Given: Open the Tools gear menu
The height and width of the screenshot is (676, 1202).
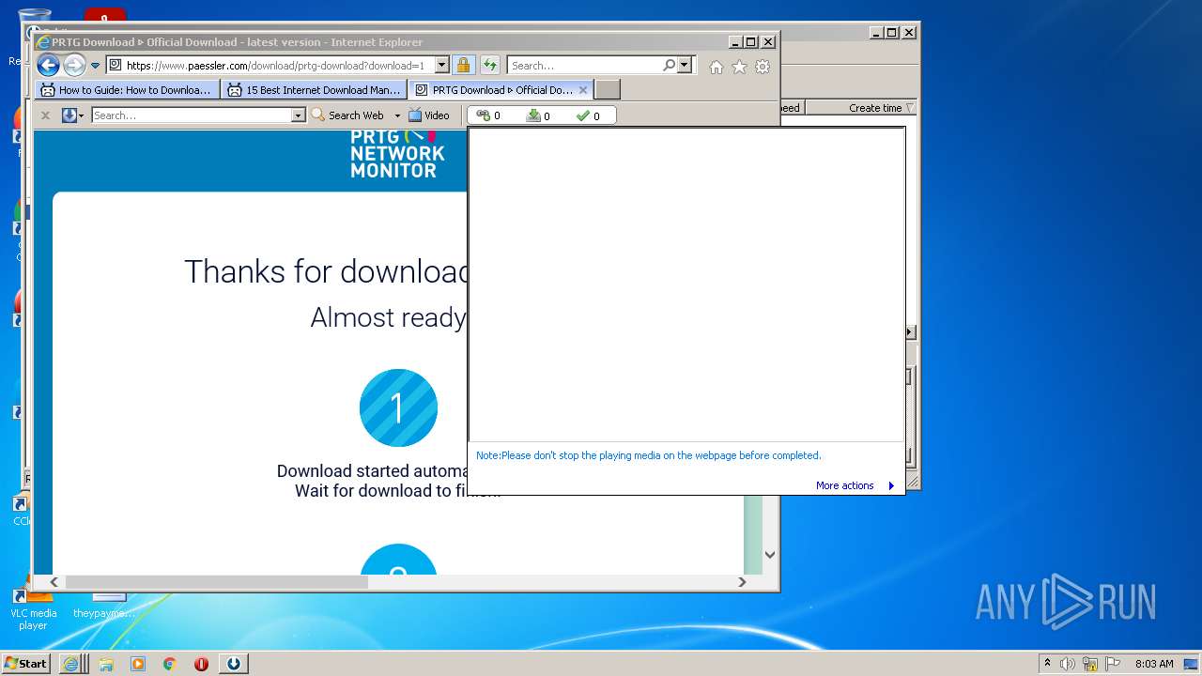Looking at the screenshot, I should (763, 67).
